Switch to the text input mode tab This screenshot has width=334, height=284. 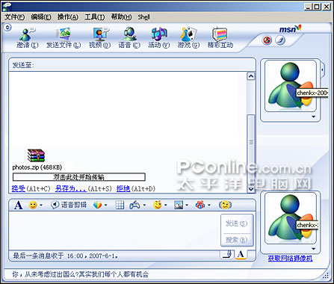(241, 255)
